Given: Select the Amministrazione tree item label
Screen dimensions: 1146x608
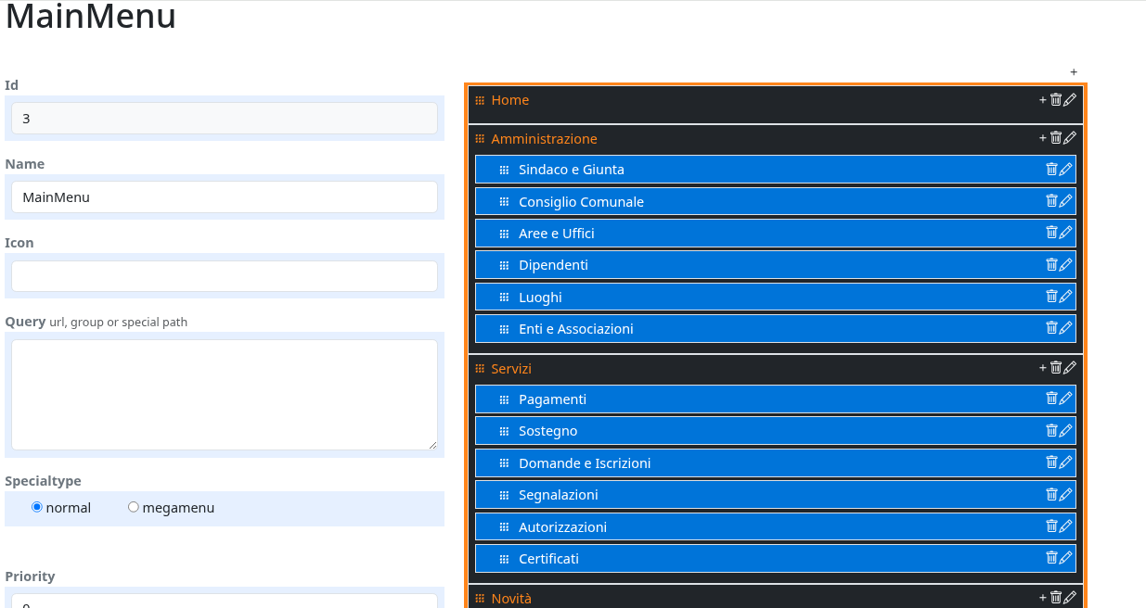Looking at the screenshot, I should [545, 139].
